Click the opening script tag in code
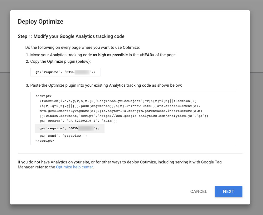Screen dimensions: 263x215 [41, 96]
